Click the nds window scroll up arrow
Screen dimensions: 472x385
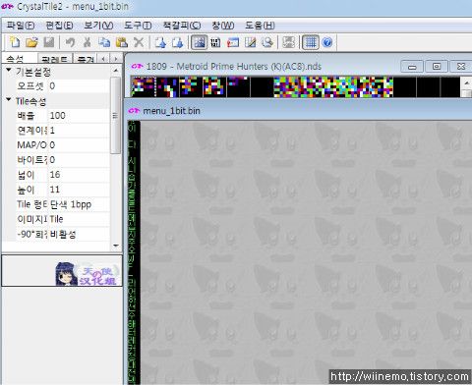(467, 82)
